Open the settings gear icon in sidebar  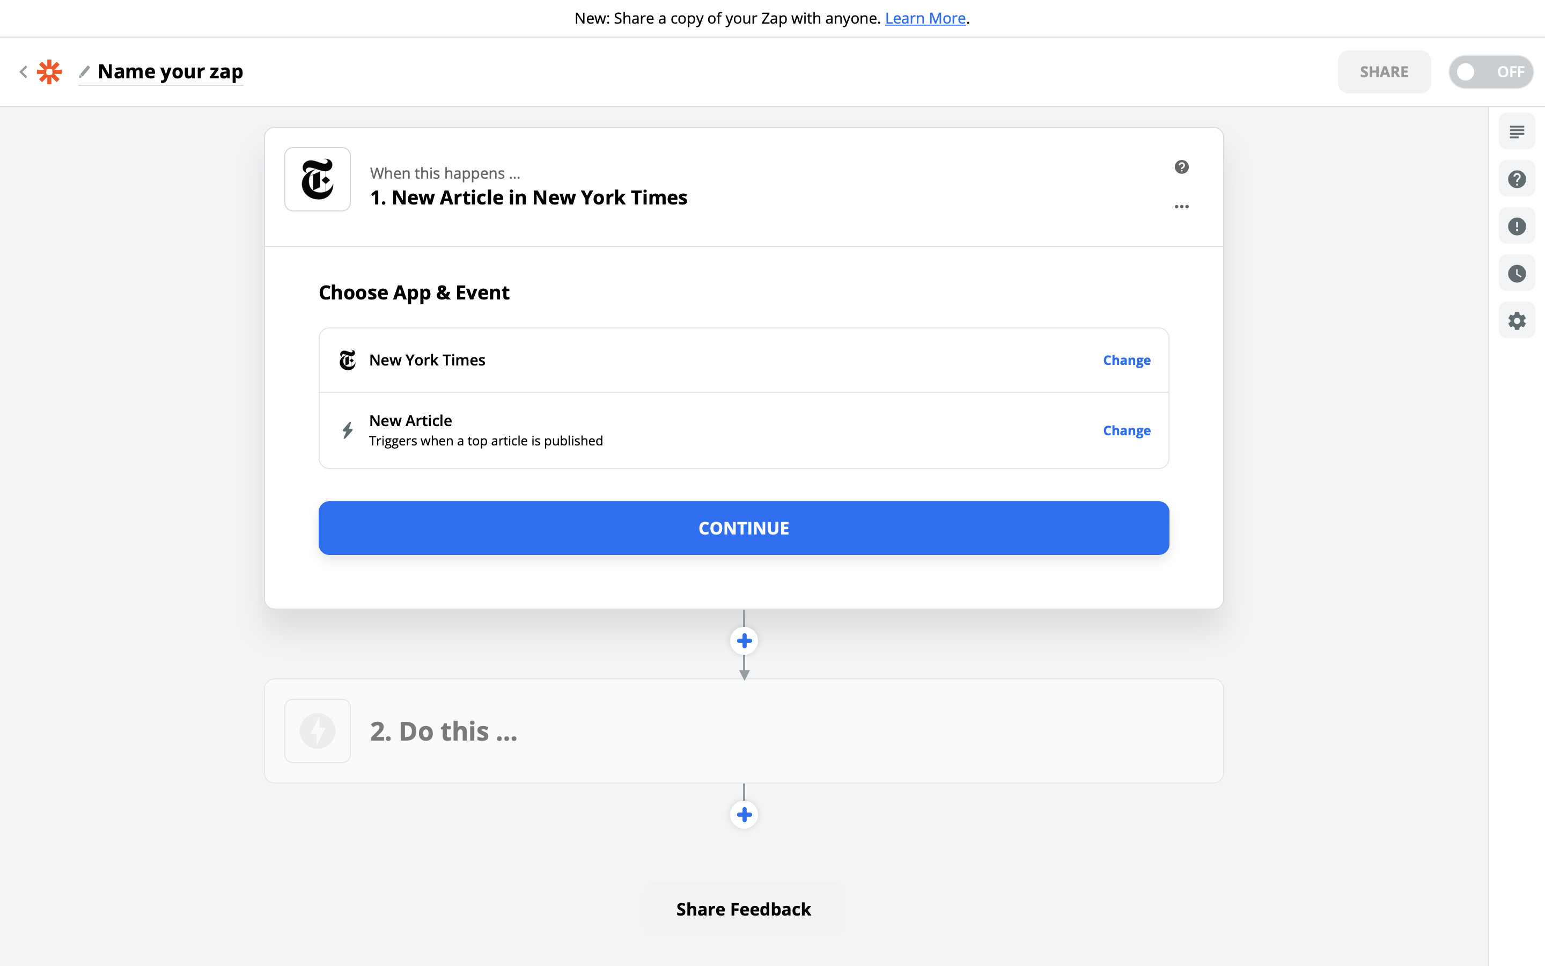pyautogui.click(x=1517, y=321)
